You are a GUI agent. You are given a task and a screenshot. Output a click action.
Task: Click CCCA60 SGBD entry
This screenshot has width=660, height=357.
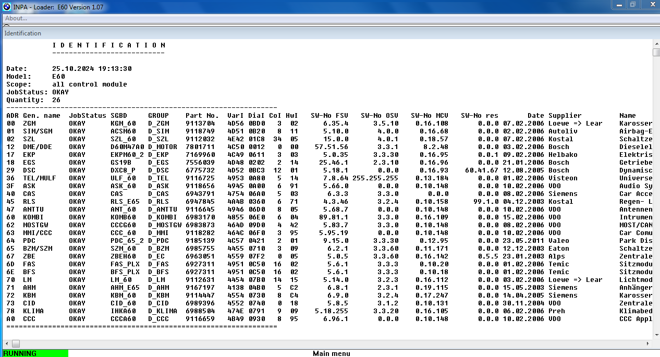[x=123, y=318]
